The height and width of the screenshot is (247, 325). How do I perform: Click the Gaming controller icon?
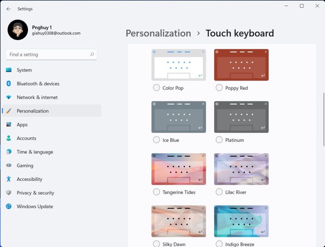(x=9, y=165)
